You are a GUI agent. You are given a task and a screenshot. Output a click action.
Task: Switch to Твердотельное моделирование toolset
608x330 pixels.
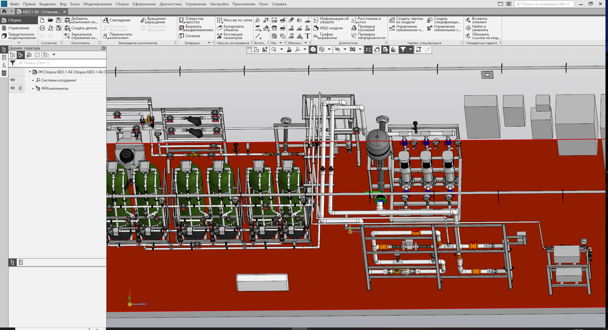coord(19,36)
